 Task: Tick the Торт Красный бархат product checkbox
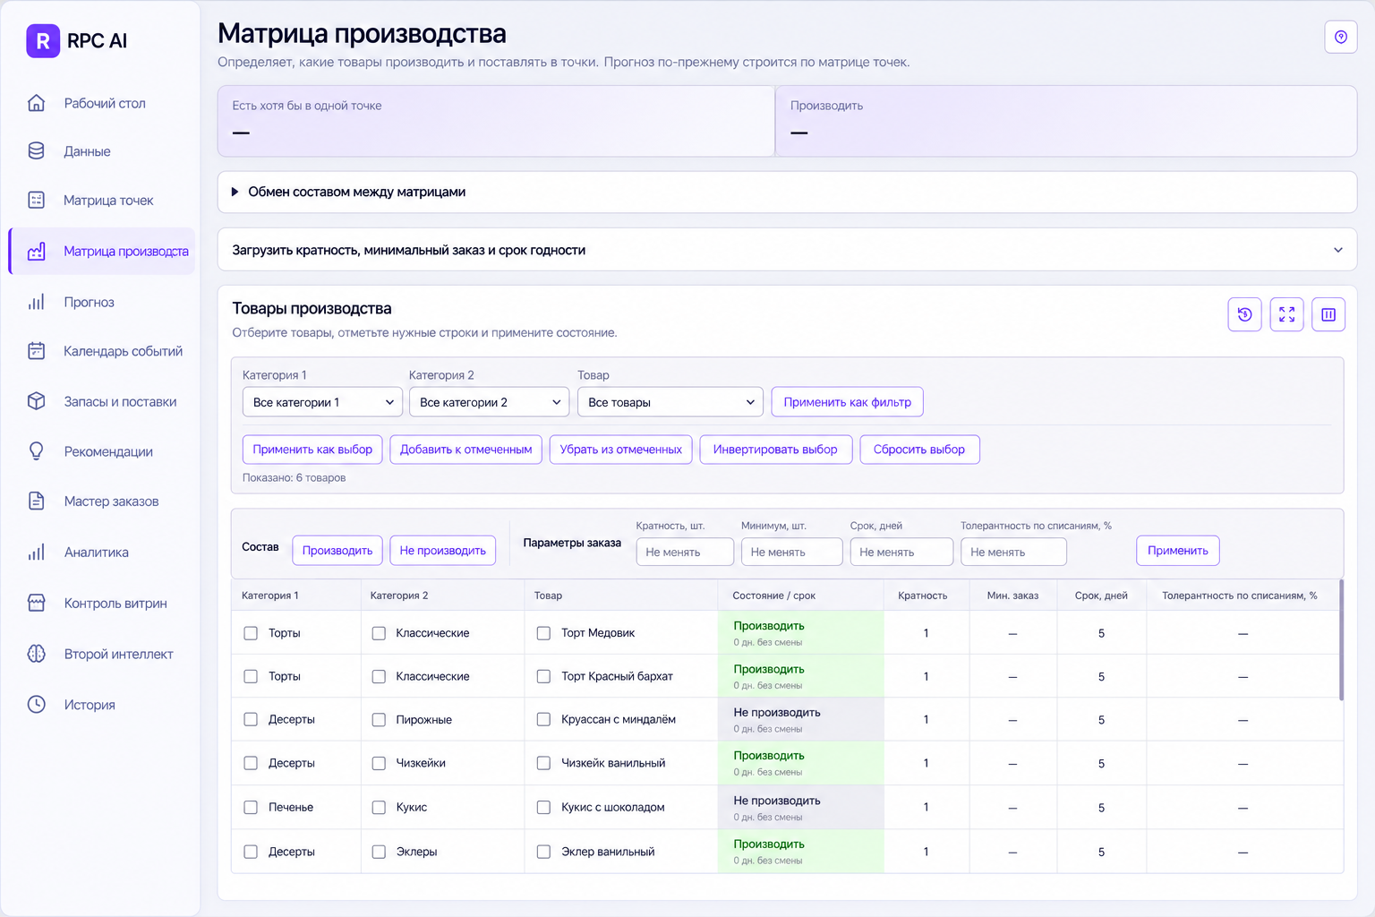coord(543,676)
